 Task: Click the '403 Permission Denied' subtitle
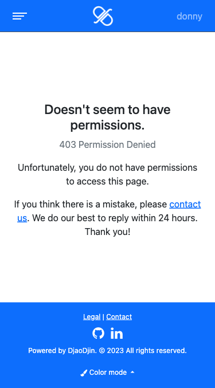(107, 144)
